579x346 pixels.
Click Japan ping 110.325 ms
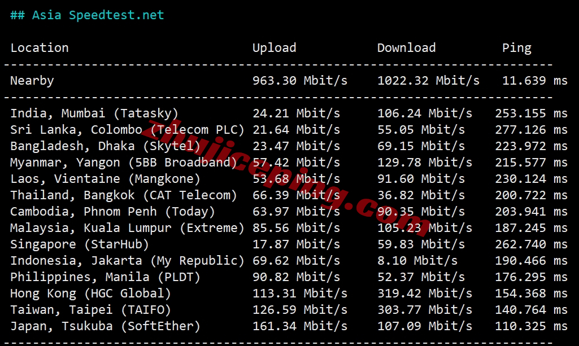coord(532,326)
